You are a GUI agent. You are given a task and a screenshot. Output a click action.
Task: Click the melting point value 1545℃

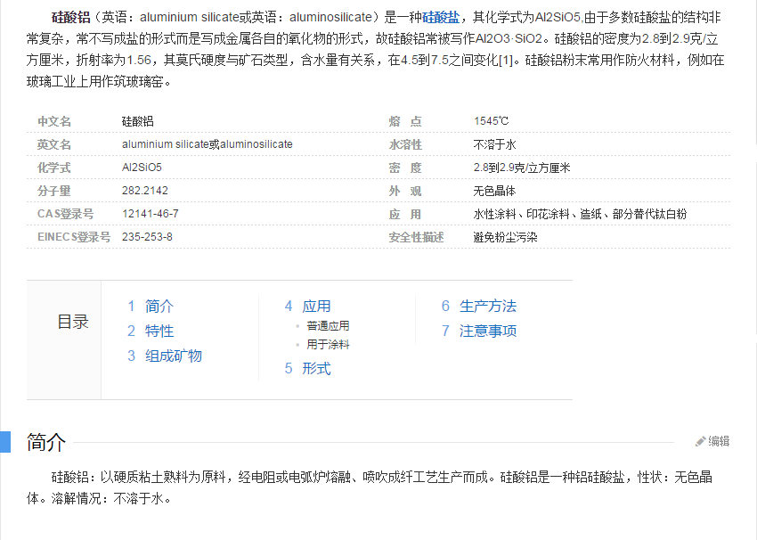click(x=492, y=121)
